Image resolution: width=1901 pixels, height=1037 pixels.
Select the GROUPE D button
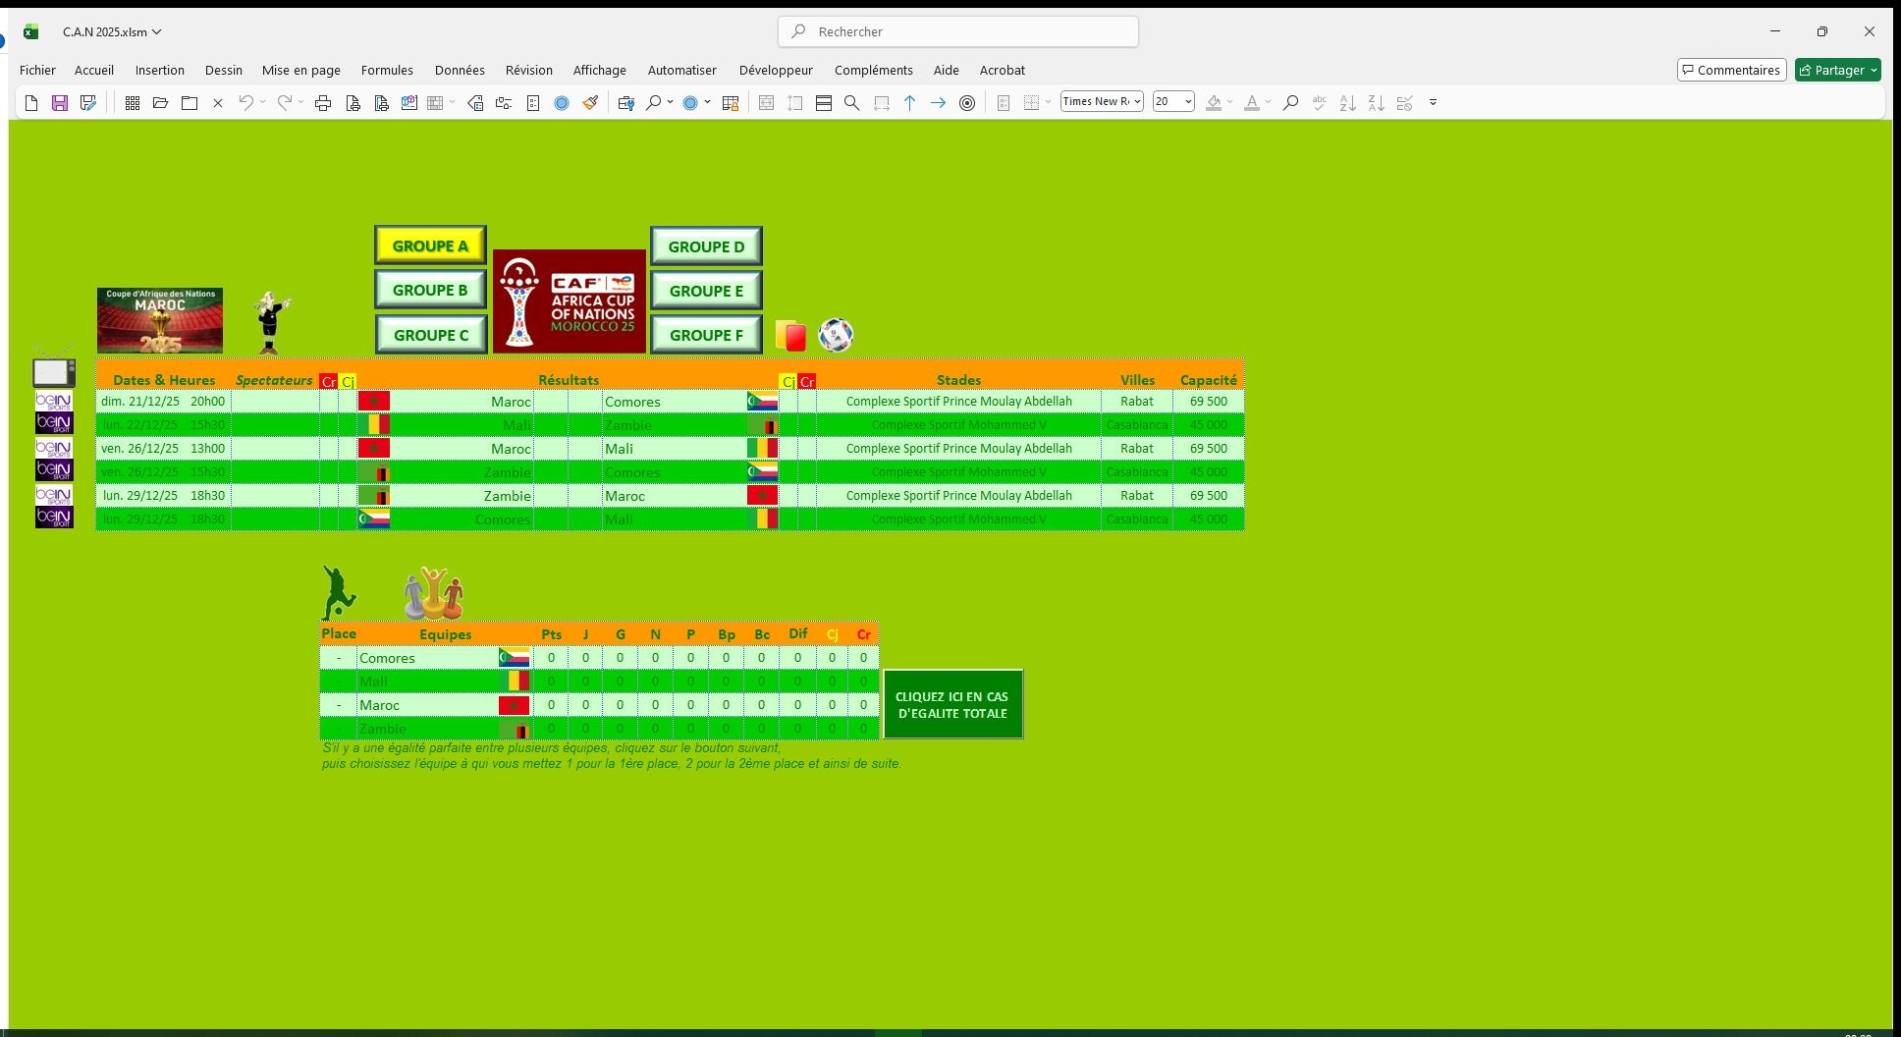706,246
